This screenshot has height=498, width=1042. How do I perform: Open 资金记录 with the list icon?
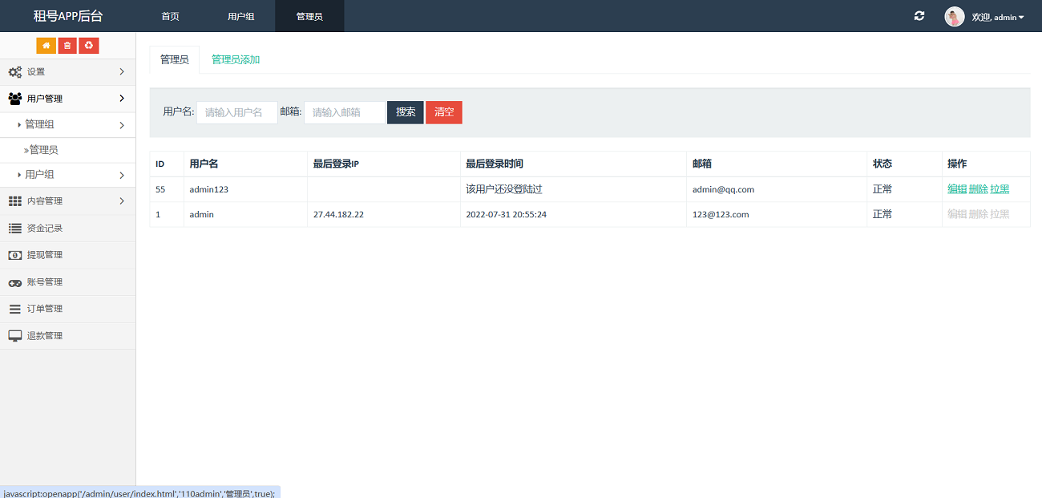click(x=44, y=229)
